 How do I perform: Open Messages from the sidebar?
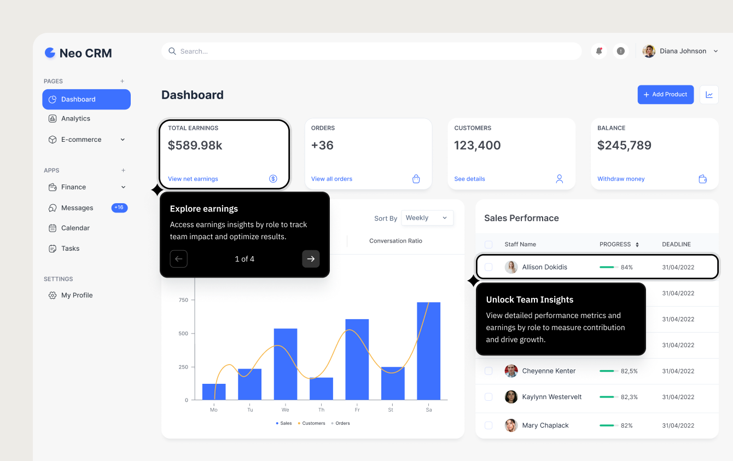tap(77, 208)
